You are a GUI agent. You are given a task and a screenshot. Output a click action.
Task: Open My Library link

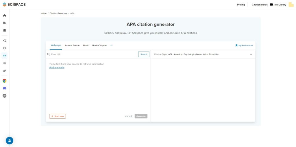(x=280, y=5)
